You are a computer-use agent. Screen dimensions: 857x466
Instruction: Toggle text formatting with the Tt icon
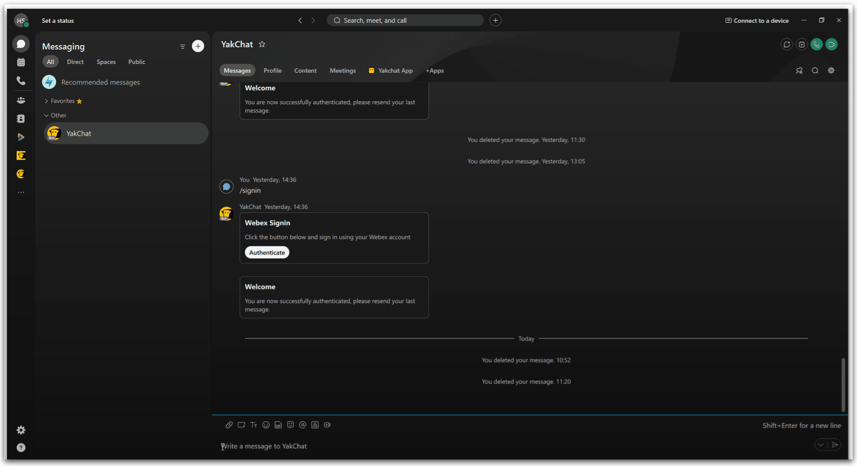click(x=254, y=425)
